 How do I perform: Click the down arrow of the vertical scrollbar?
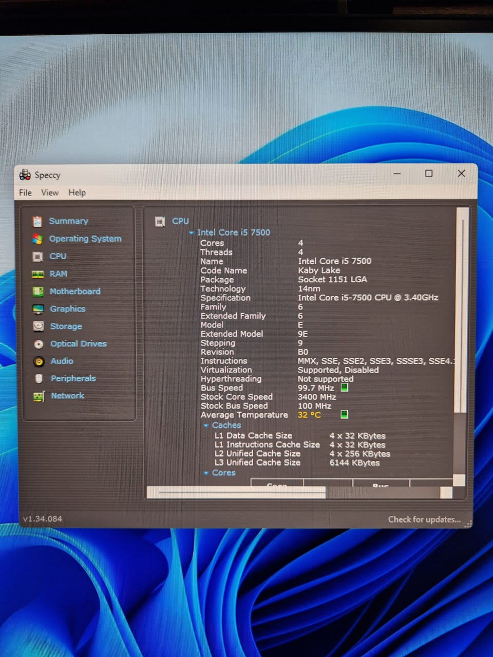click(459, 480)
